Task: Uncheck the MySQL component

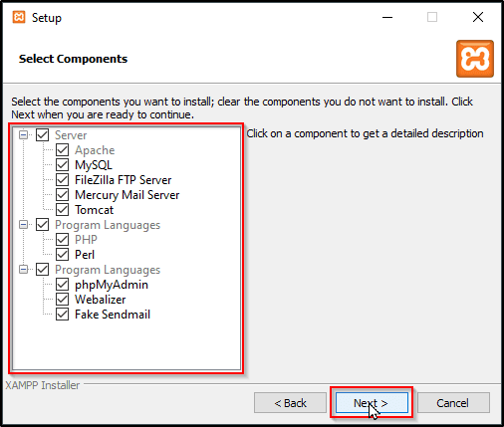Action: pos(62,165)
